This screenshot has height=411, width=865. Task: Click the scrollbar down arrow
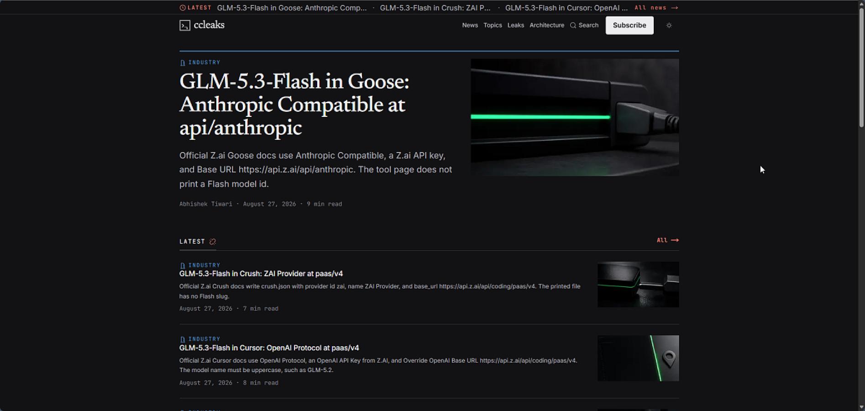861,407
